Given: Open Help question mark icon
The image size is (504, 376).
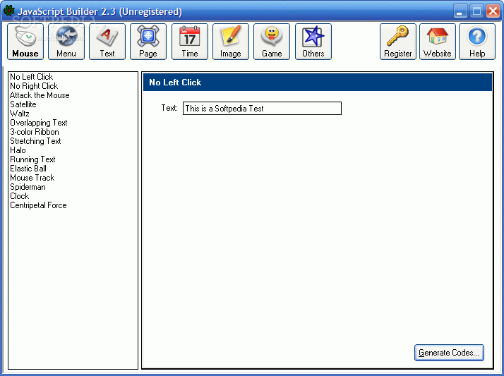Looking at the screenshot, I should [x=477, y=42].
